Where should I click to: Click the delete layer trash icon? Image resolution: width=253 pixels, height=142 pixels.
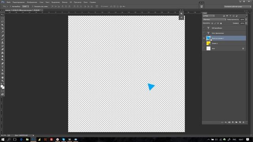coord(244,122)
